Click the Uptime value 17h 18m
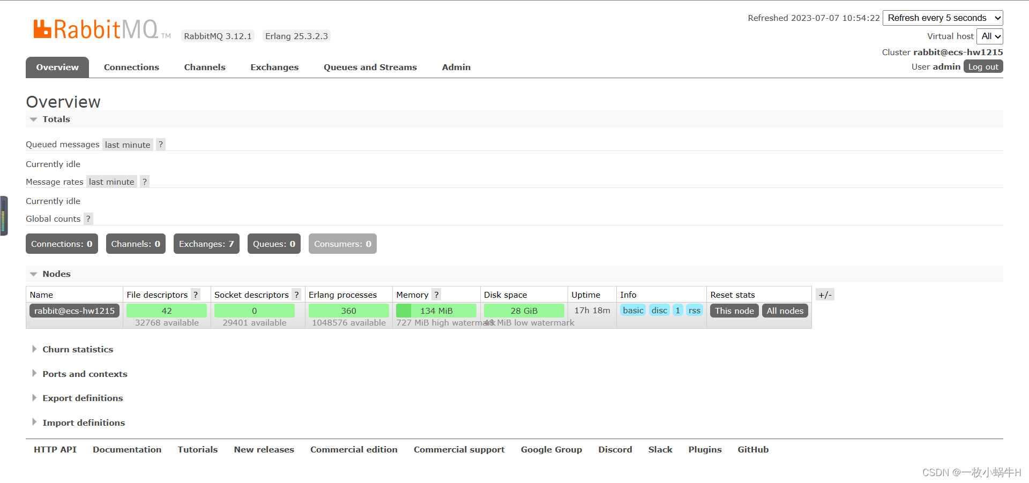1029x483 pixels. (592, 310)
